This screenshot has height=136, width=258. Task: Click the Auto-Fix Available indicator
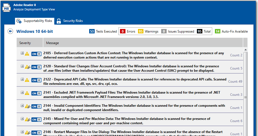[x=231, y=31]
